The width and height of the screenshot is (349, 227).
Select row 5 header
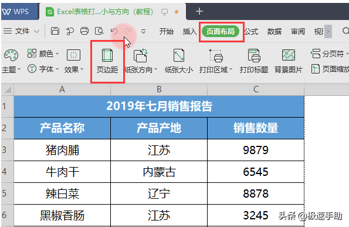coord(8,193)
